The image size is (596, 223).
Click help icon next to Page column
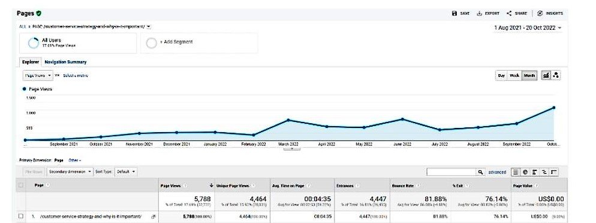click(x=49, y=185)
